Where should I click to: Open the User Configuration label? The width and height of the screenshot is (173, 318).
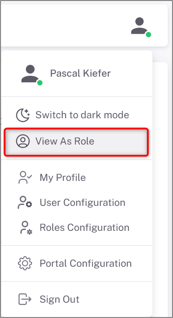click(82, 202)
